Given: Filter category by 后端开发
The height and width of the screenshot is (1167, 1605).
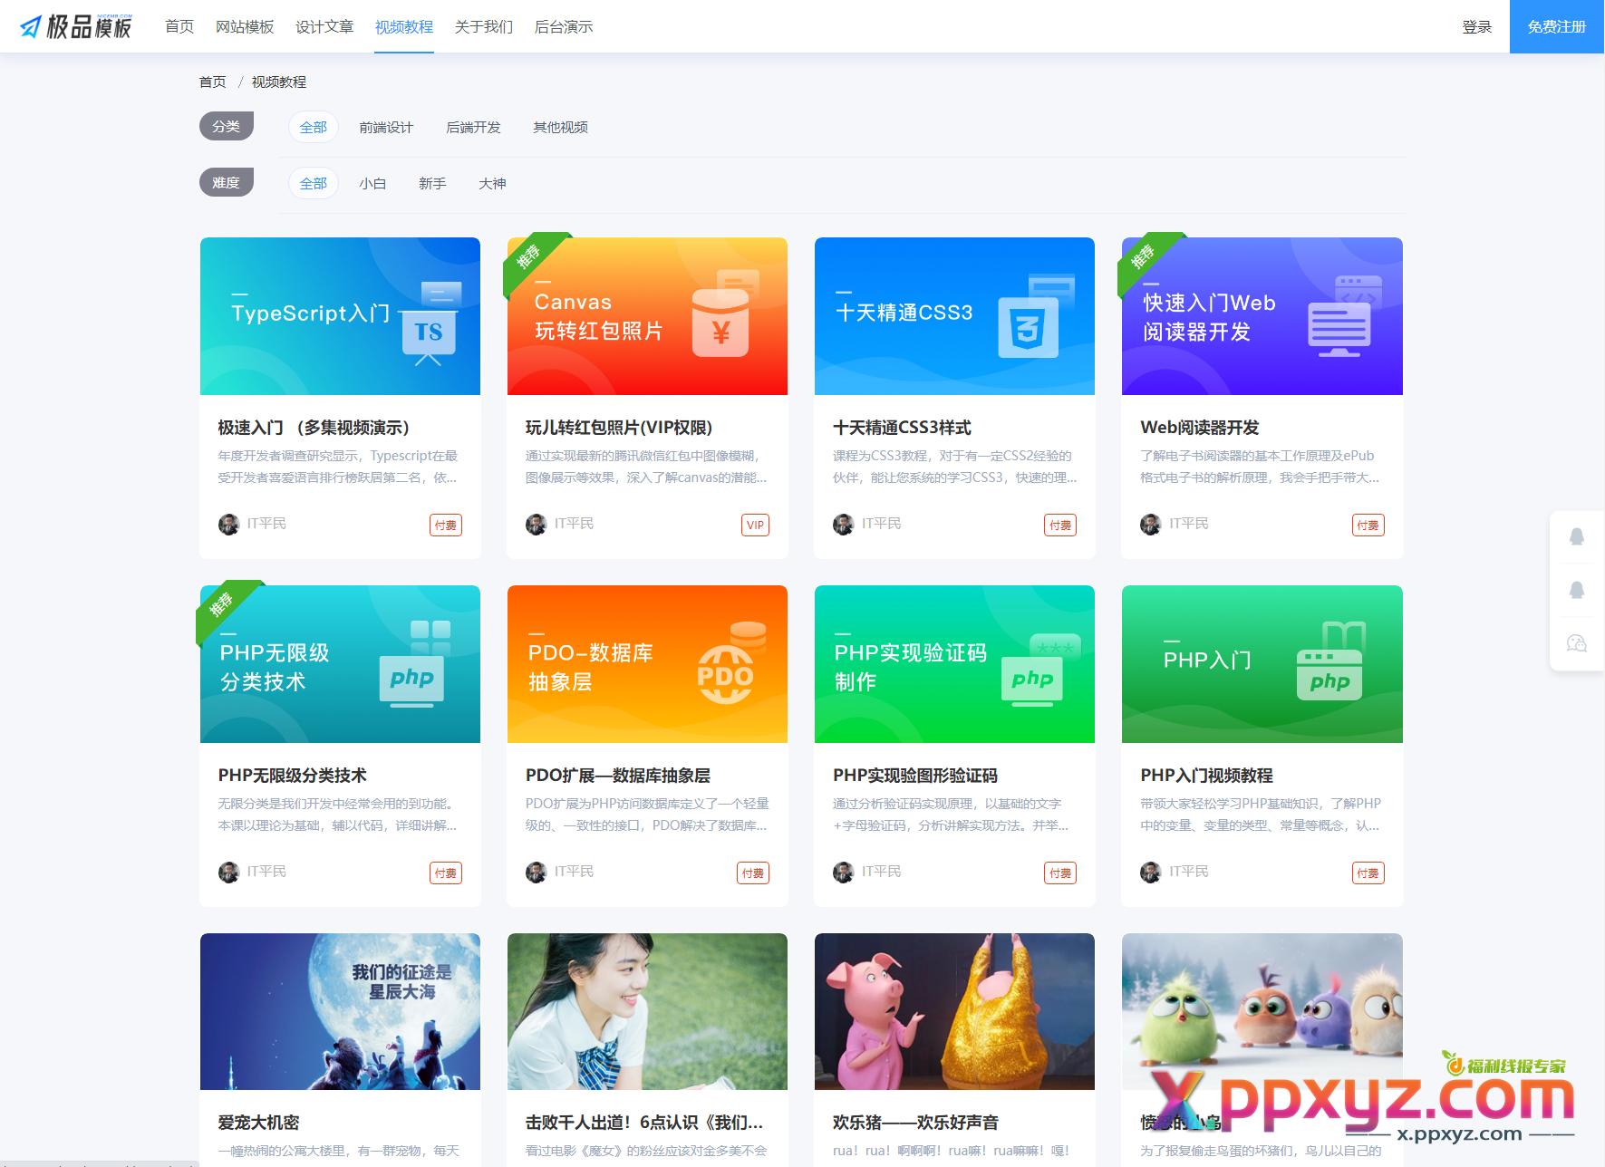Looking at the screenshot, I should [473, 127].
